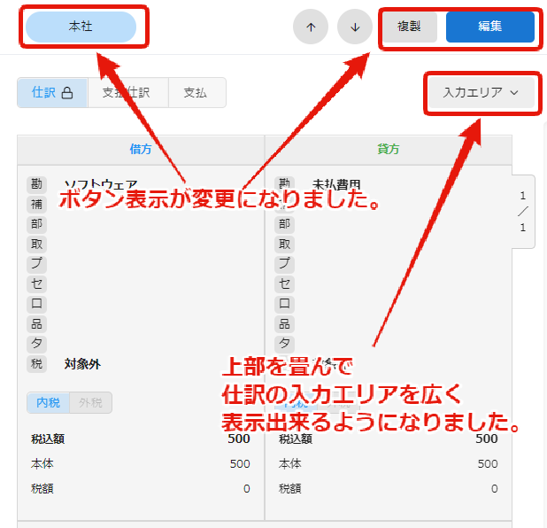This screenshot has height=528, width=547.
Task: Click the 勘 field badge in 借方
Action: coord(36,183)
